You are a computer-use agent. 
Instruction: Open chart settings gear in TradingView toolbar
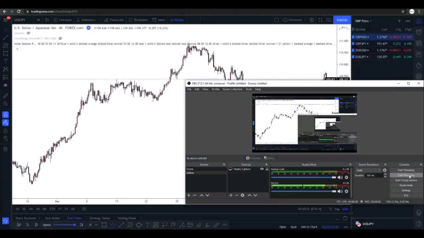click(x=312, y=20)
